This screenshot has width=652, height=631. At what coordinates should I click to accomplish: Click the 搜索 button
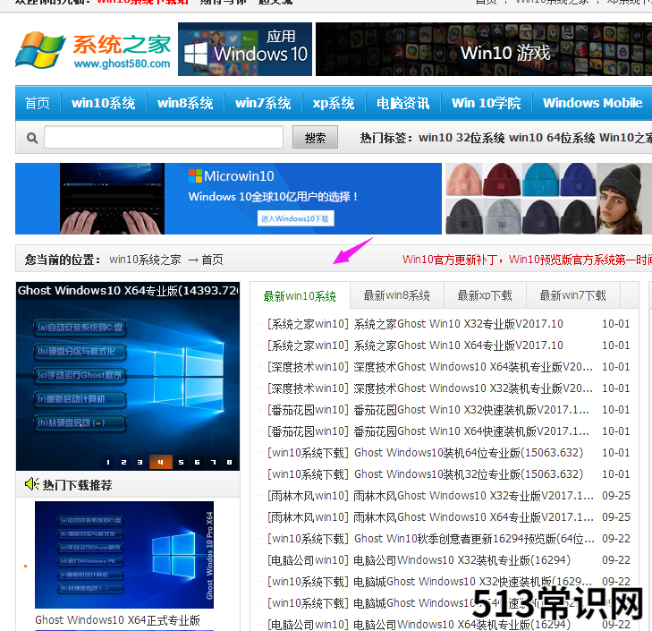point(315,137)
